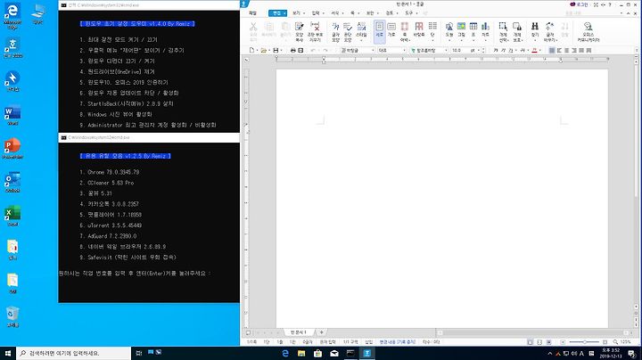Click the Master Page (바탕쪽) icon
Viewport: 642px width, 360px height.
click(x=419, y=31)
